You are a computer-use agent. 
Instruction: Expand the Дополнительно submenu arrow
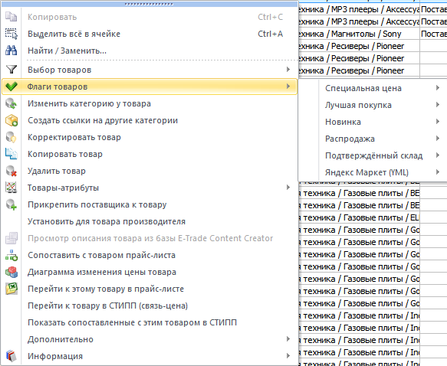pos(288,339)
